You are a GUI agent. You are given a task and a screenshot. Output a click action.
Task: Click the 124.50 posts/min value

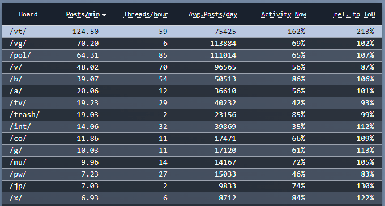[85, 32]
